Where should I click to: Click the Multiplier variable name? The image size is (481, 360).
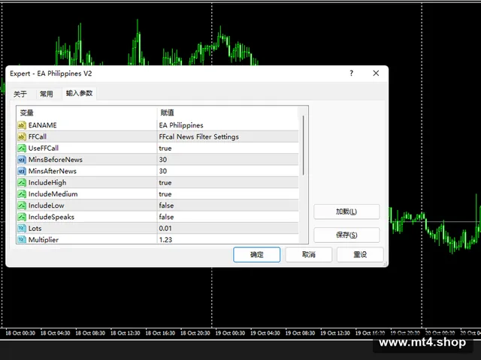pyautogui.click(x=44, y=240)
